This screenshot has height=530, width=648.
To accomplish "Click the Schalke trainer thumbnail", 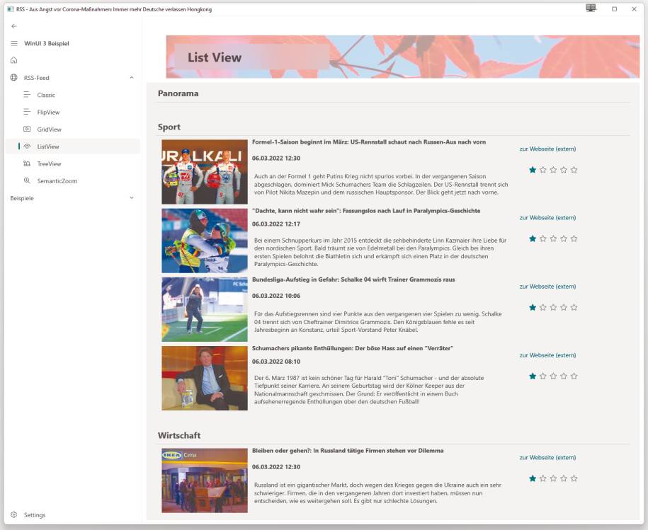I will click(205, 310).
